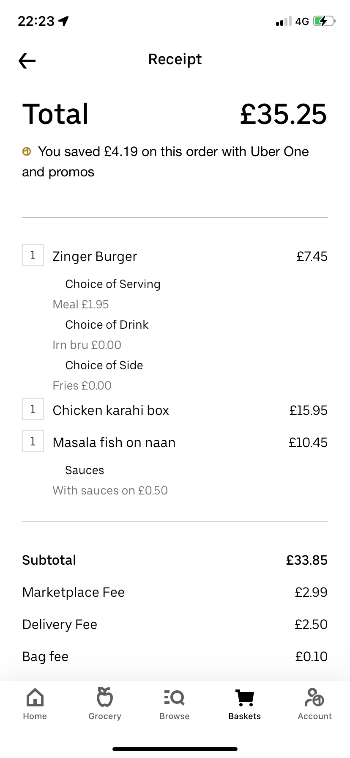Open the Home tab icon

tap(35, 698)
